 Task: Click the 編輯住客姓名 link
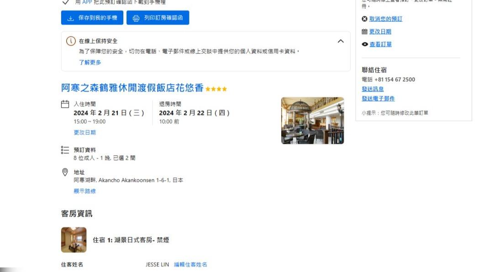pos(190,265)
